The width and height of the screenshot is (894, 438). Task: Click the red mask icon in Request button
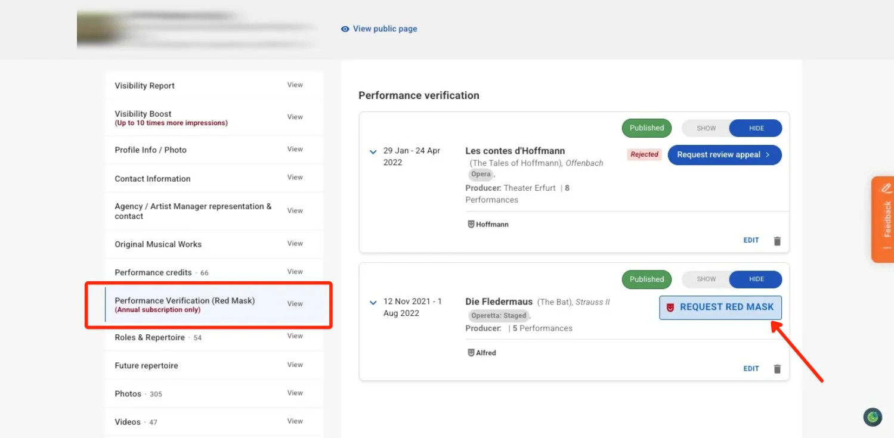pos(670,307)
